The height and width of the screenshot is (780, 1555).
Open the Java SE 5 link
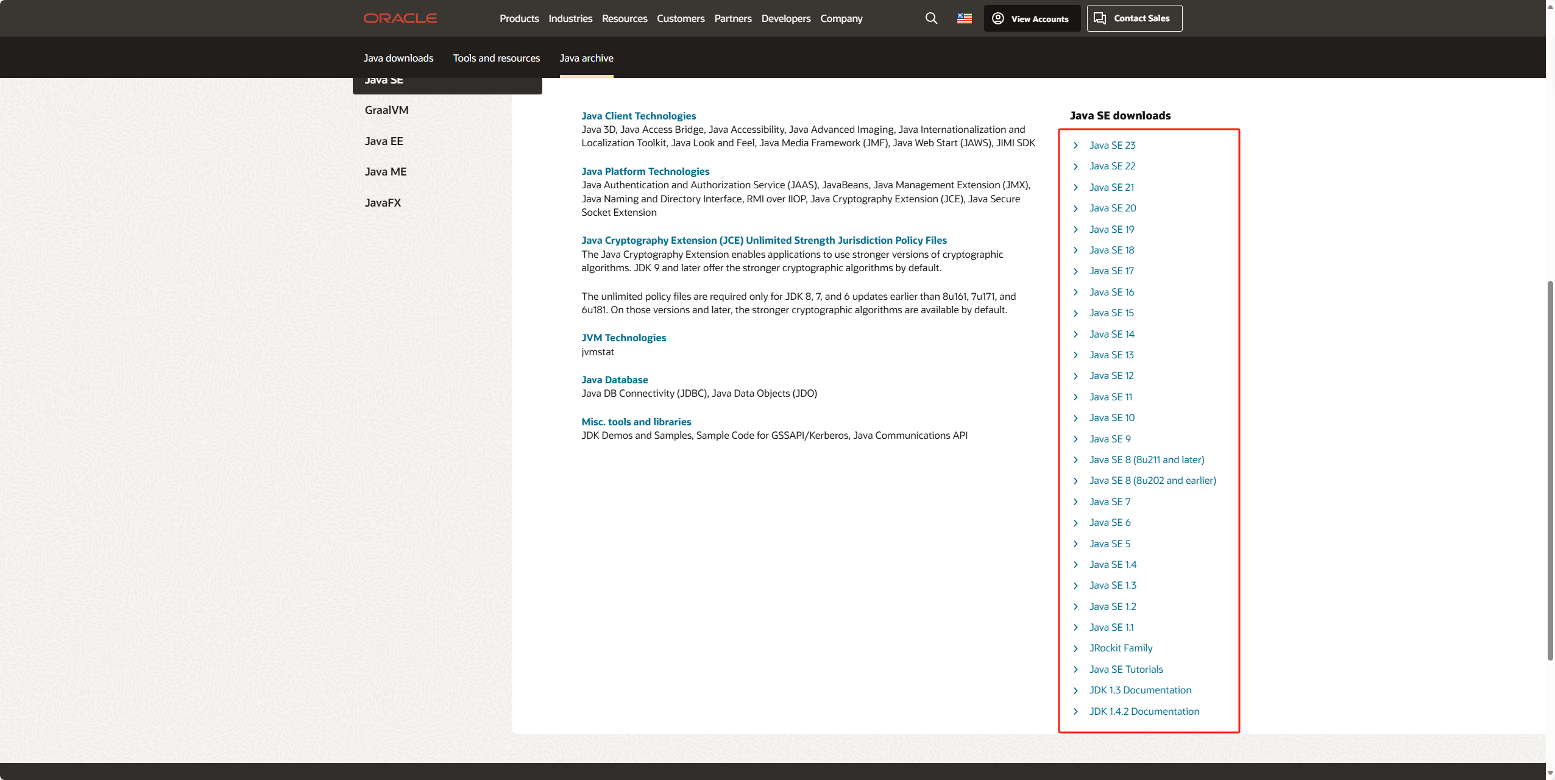pyautogui.click(x=1110, y=544)
